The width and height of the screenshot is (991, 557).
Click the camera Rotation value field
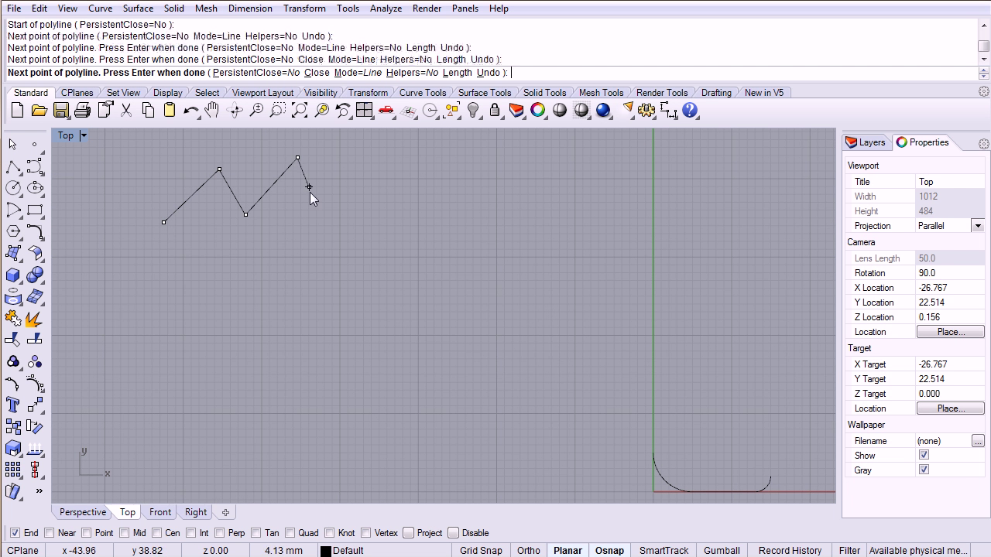(950, 273)
